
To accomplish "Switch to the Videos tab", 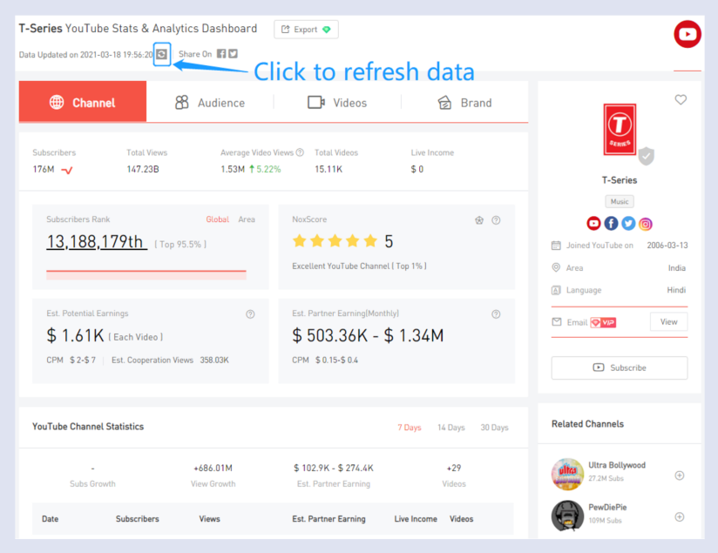I will (337, 103).
